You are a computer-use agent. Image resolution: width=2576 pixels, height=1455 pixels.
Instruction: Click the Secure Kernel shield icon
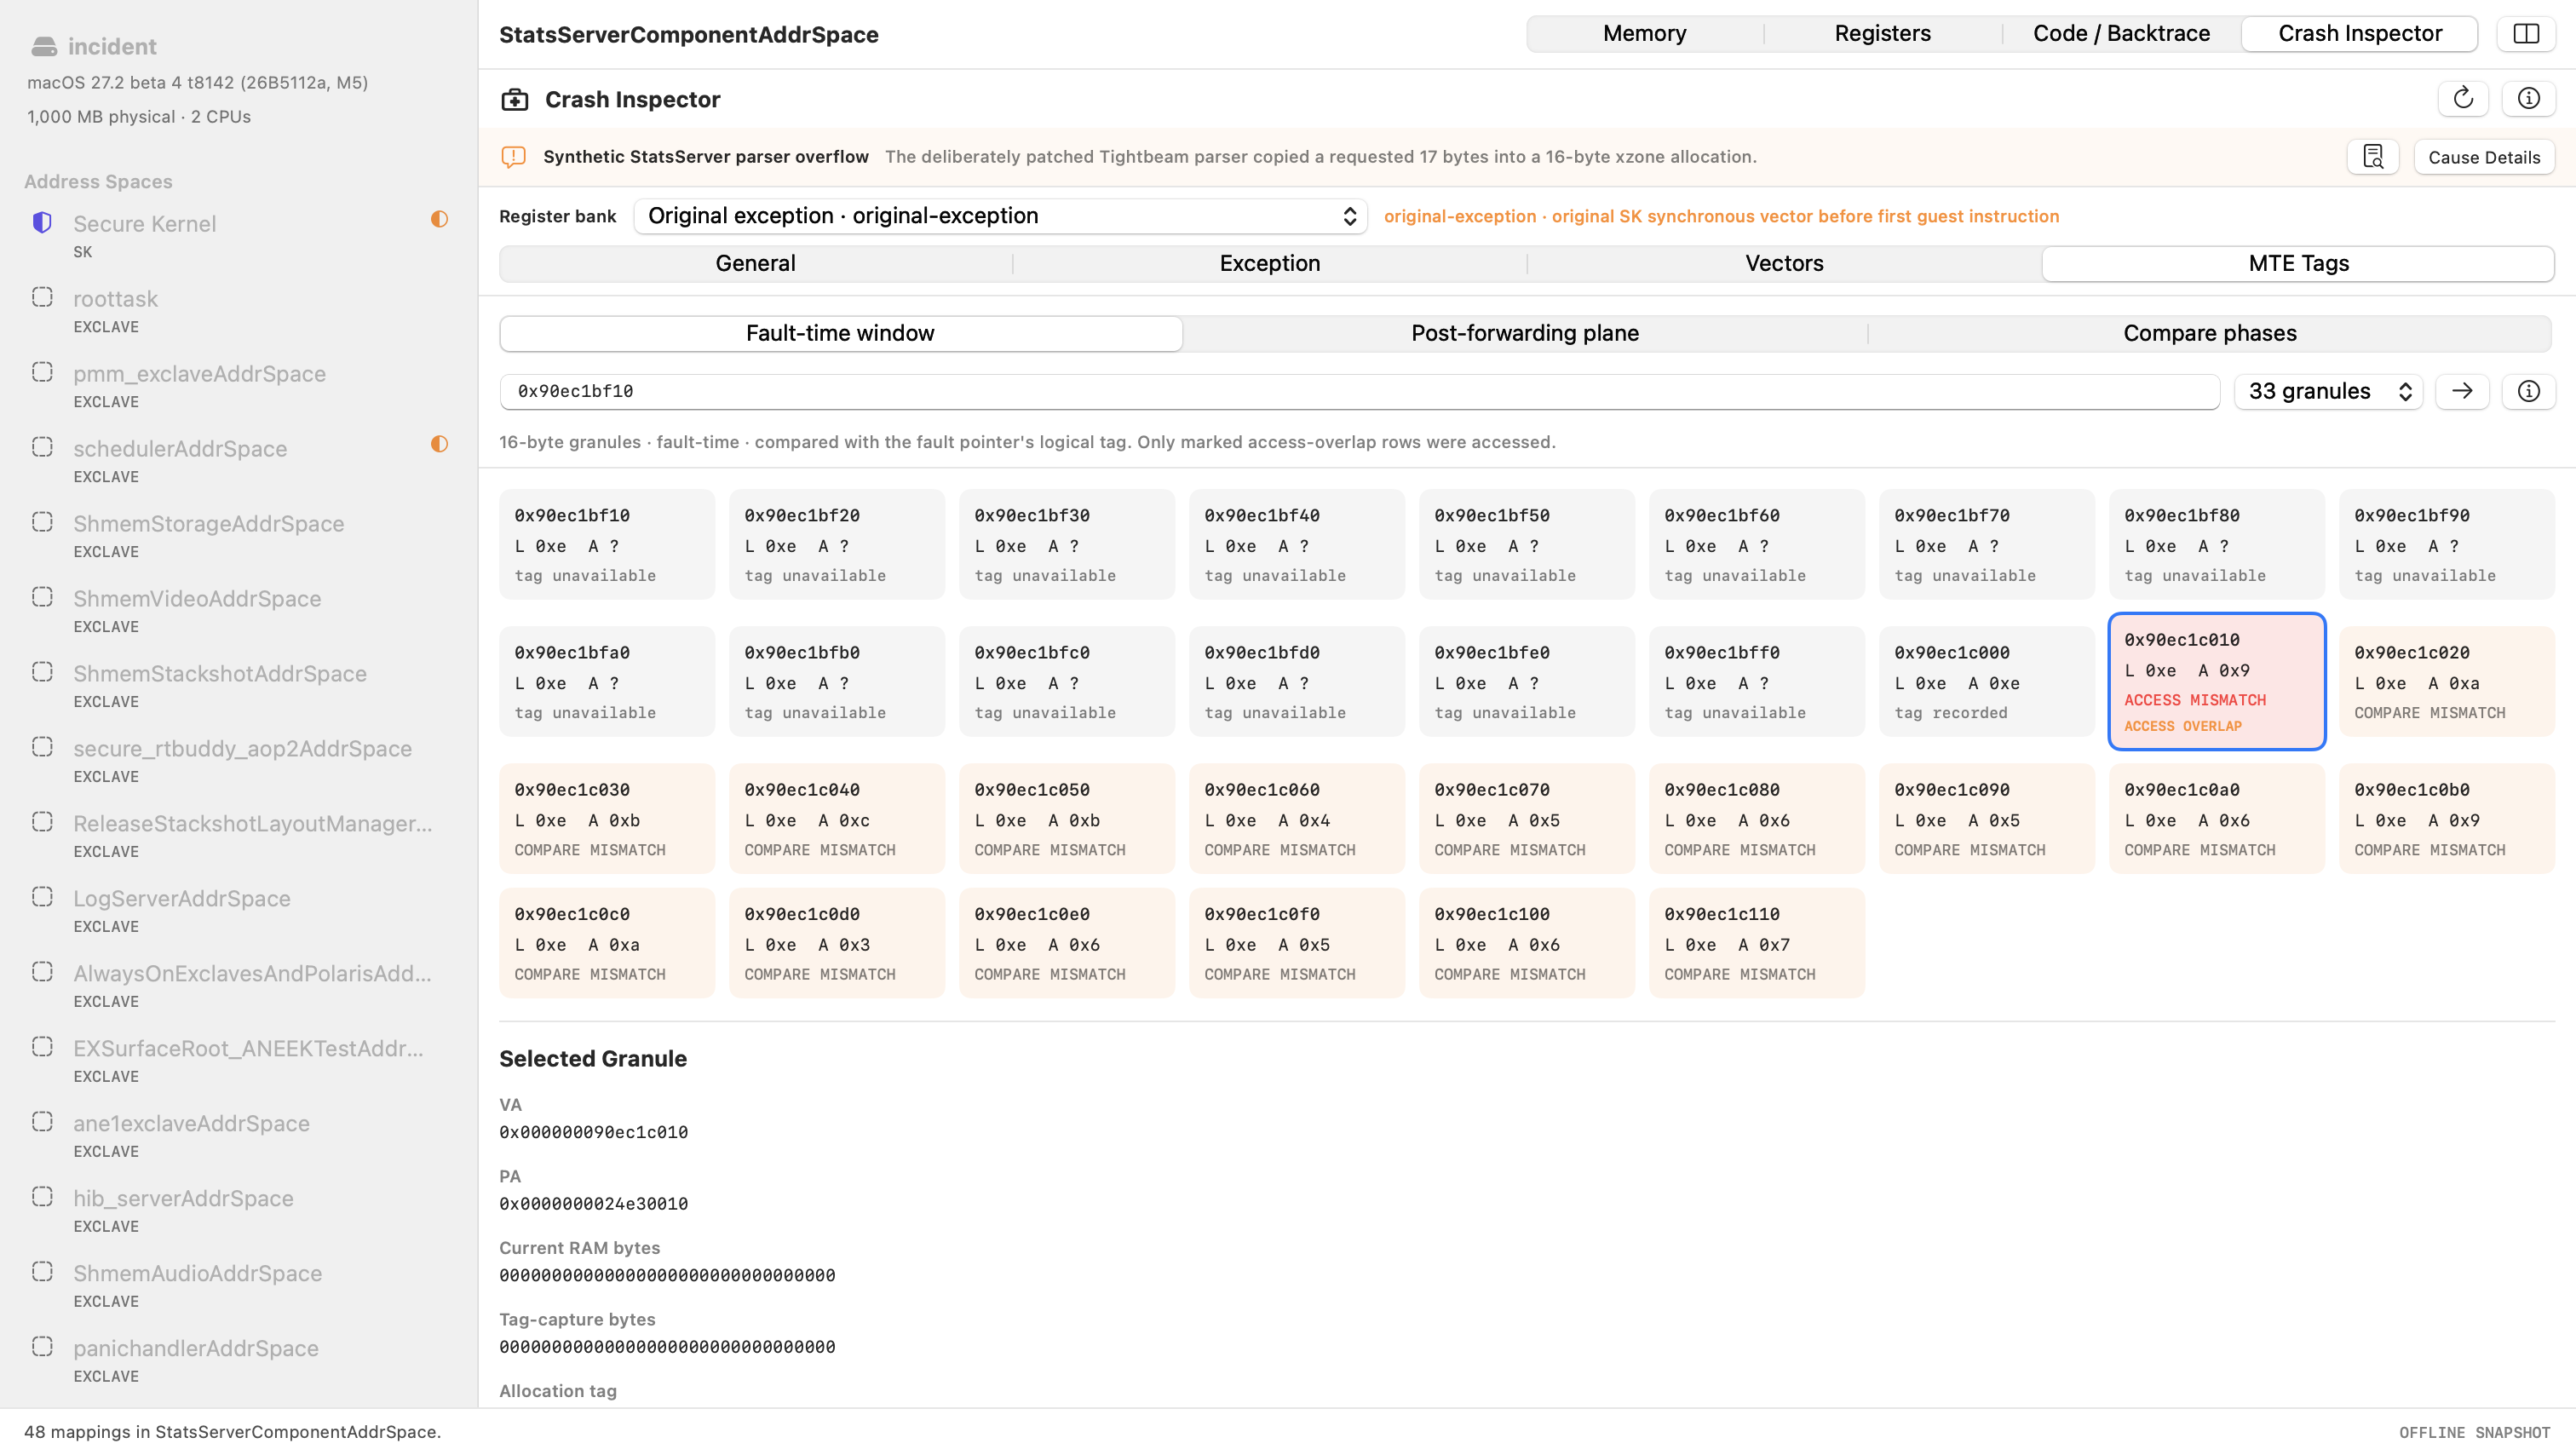42,222
